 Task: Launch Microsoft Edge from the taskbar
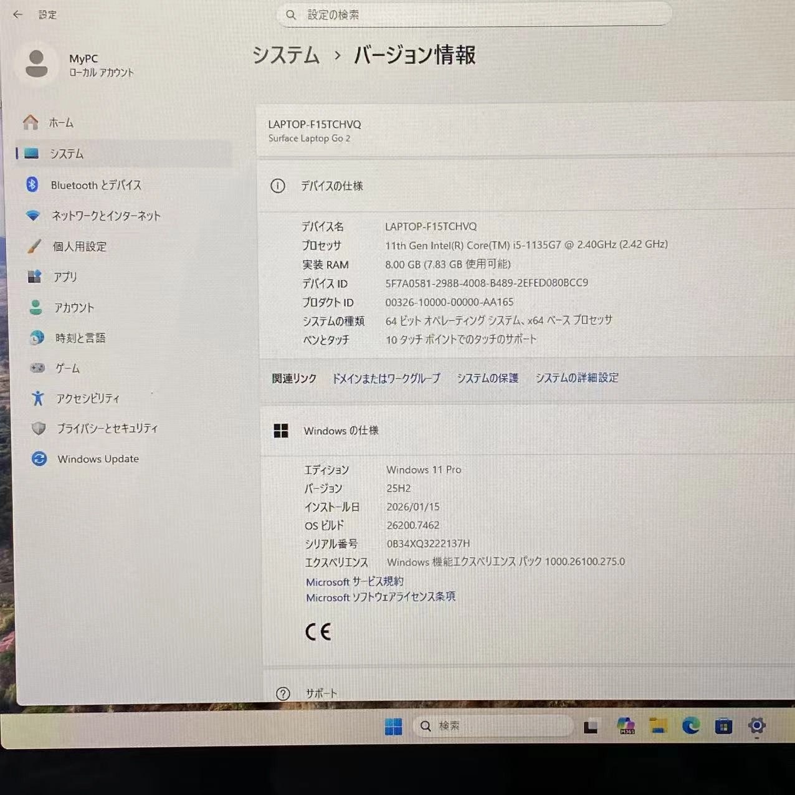[x=690, y=726]
